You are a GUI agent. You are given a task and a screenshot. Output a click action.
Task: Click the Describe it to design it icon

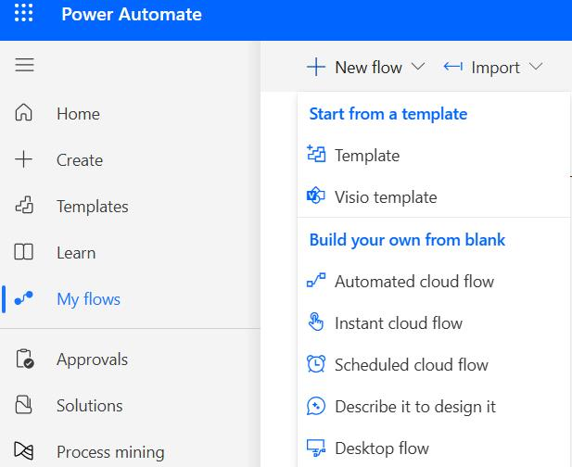(316, 406)
